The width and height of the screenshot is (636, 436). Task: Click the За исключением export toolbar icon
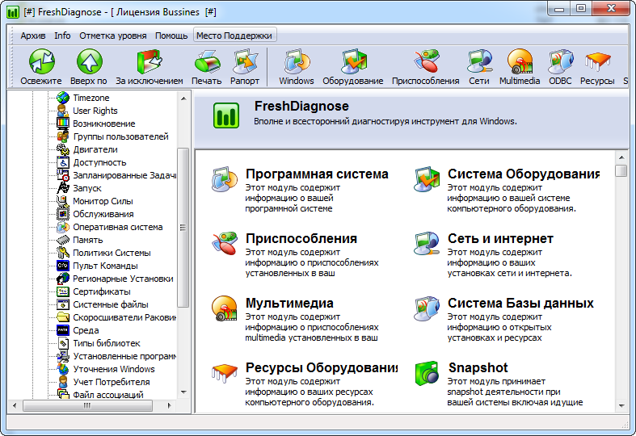[150, 61]
